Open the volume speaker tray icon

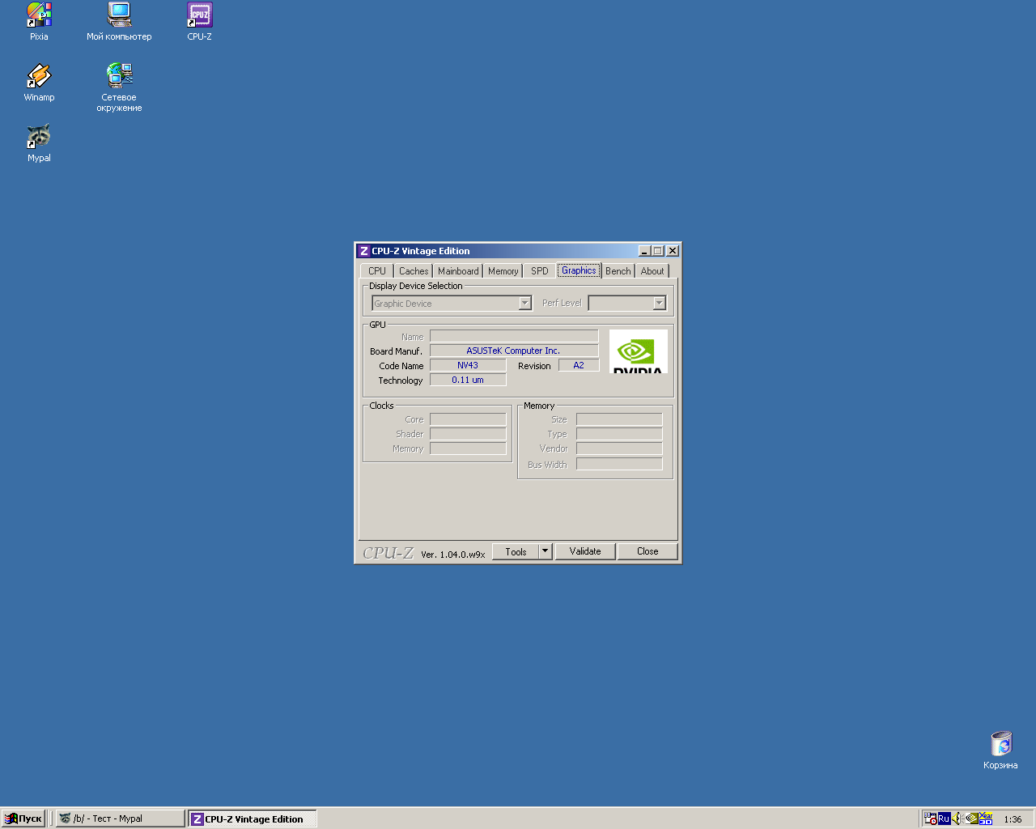(957, 818)
